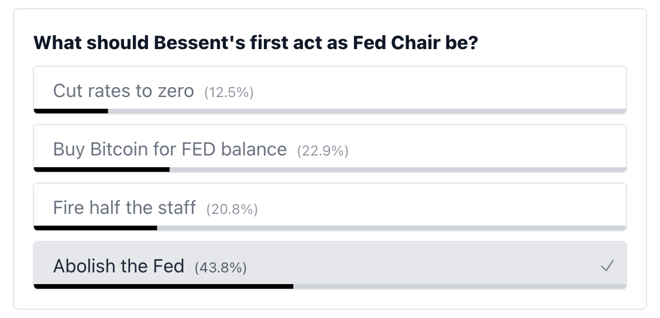Choose "Buy Bitcoin for FED balance" answer
The height and width of the screenshot is (318, 660).
(170, 150)
